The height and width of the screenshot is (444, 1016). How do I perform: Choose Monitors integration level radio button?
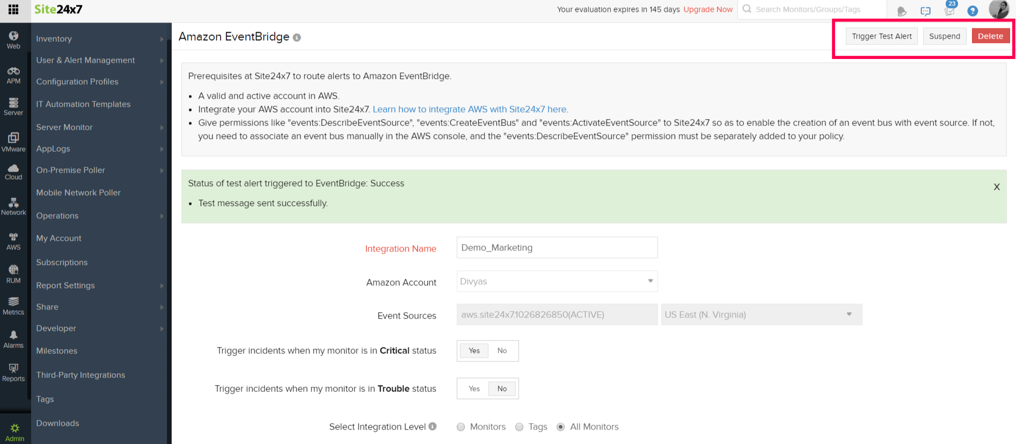[461, 427]
